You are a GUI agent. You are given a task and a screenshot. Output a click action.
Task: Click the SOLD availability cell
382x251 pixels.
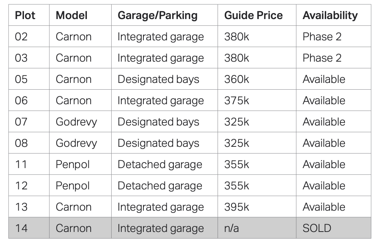[317, 228]
